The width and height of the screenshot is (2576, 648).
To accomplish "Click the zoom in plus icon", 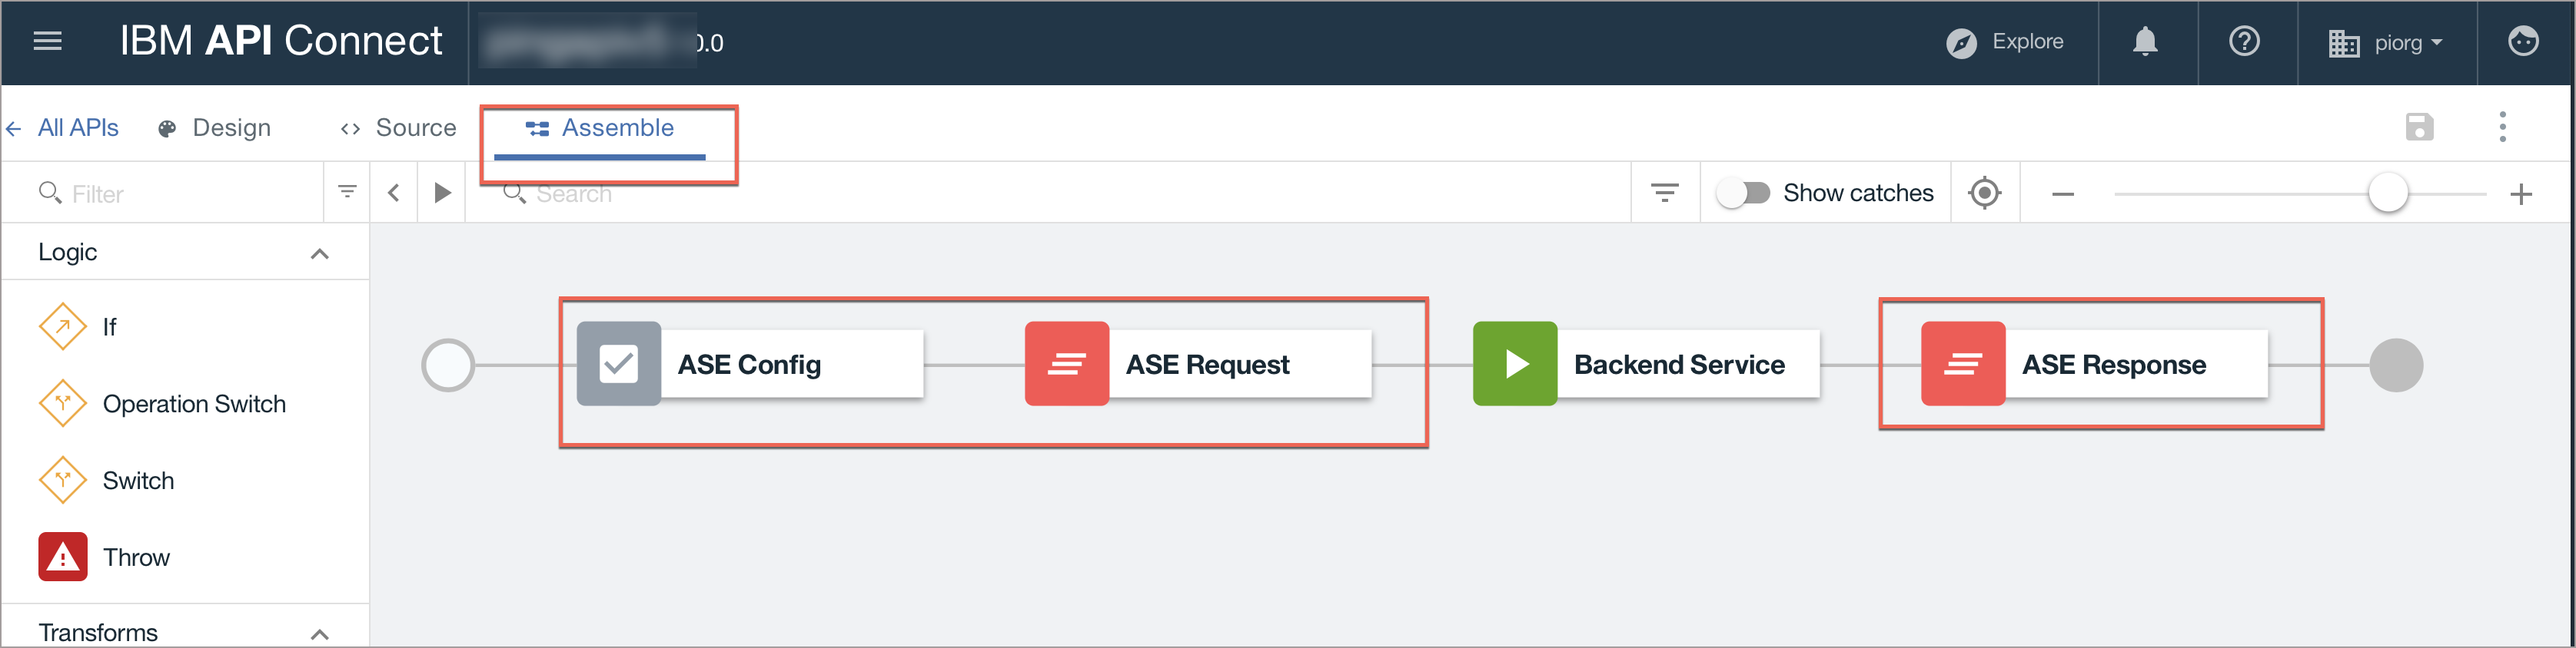I will pyautogui.click(x=2521, y=193).
